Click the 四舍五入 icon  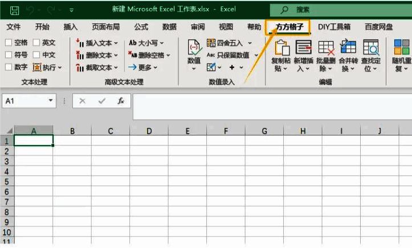click(x=211, y=43)
